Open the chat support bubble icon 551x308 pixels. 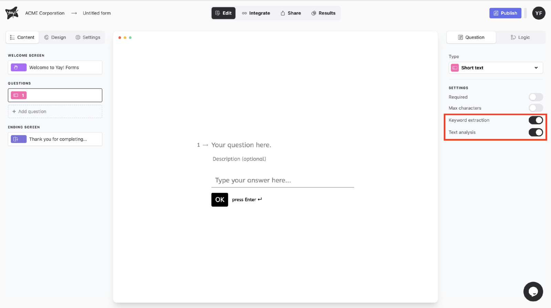pyautogui.click(x=533, y=291)
